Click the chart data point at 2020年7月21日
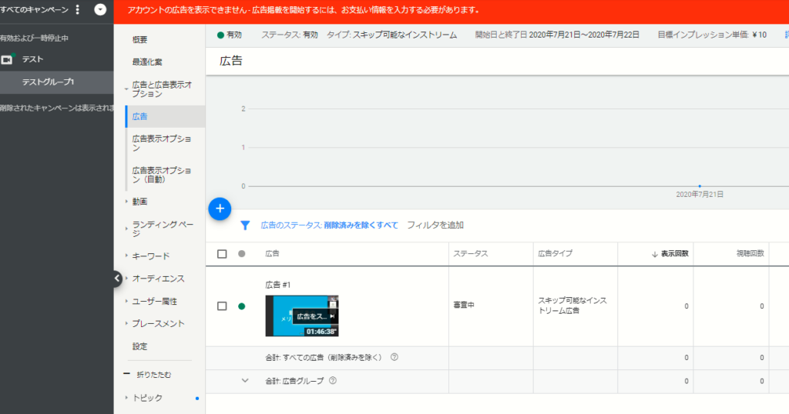The image size is (789, 414). tap(700, 186)
